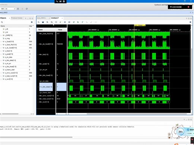Click the Objects panel horizontal scrollbar

pos(10,114)
